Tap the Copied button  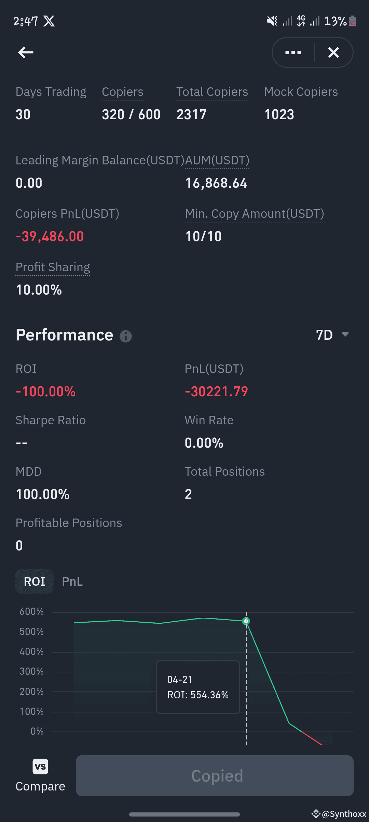click(x=215, y=776)
